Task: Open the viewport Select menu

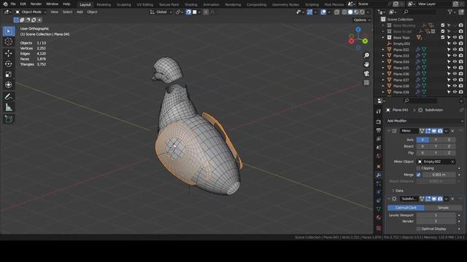Action: click(67, 12)
